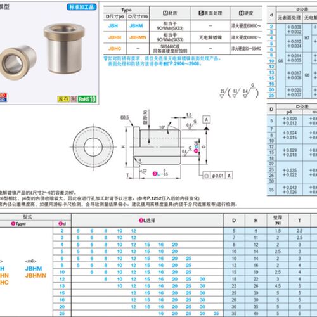The height and width of the screenshot is (317, 317).
Task: Click the blue 标准加工品 badge
Action: (82, 7)
